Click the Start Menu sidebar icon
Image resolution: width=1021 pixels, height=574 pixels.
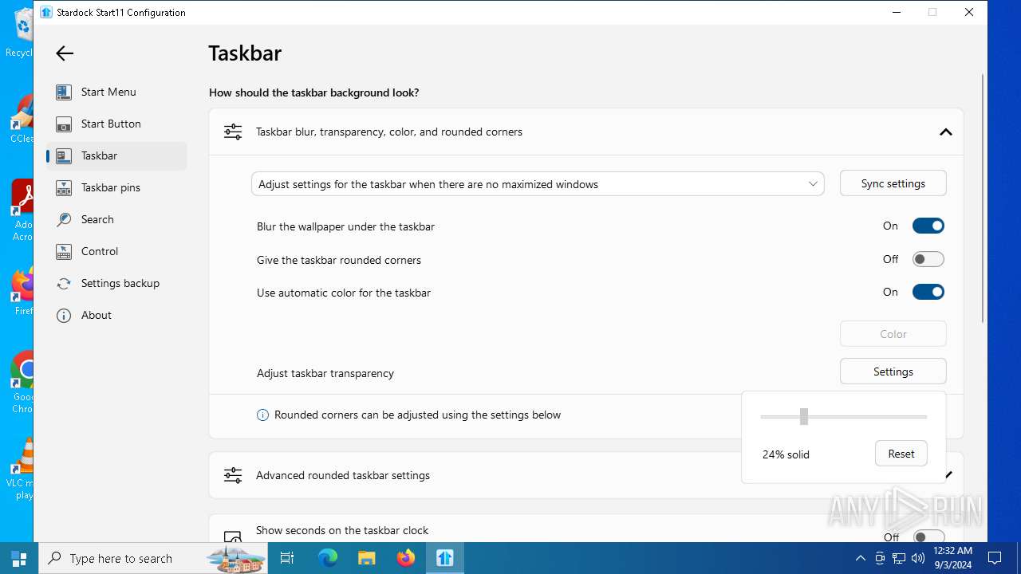pos(64,92)
